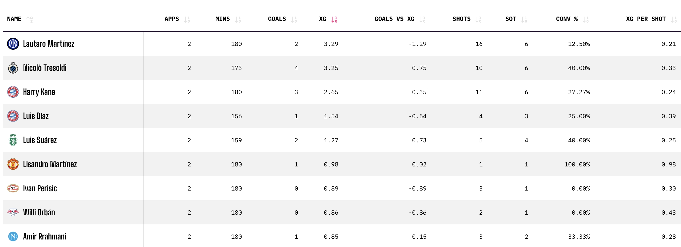Click the Club Brugge crest beside Tresoldi
Image resolution: width=681 pixels, height=247 pixels.
coord(13,68)
